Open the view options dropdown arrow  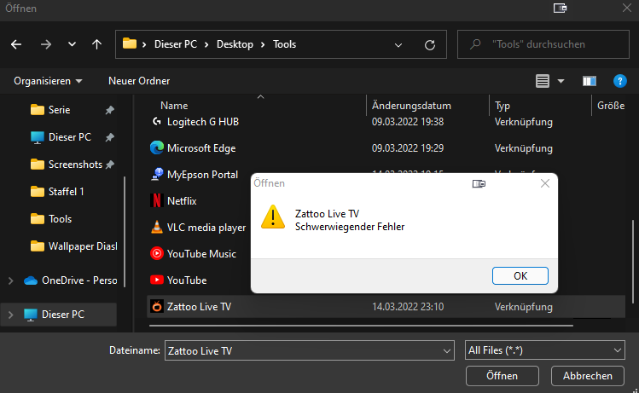click(x=561, y=81)
